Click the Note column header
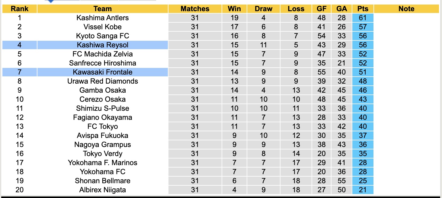The image size is (442, 198). click(x=406, y=9)
